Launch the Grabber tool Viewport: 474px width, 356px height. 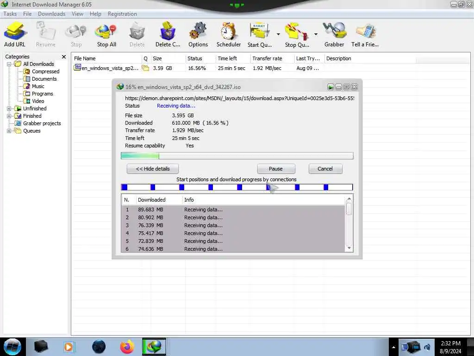point(334,34)
